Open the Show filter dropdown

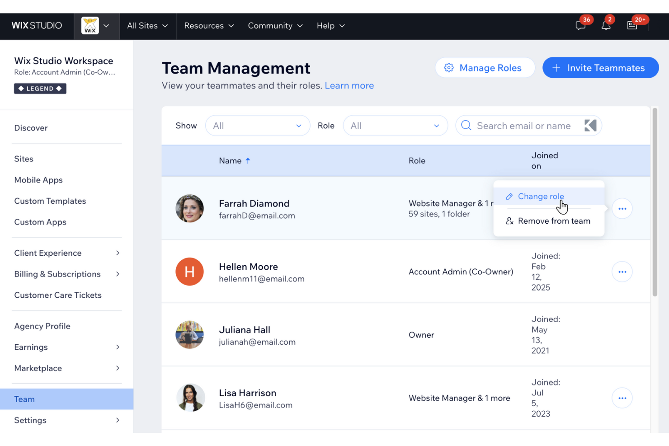[x=258, y=126]
